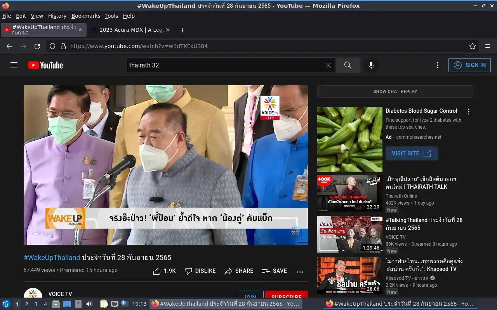Open more actions below the video
497x310 pixels.
coord(300,271)
